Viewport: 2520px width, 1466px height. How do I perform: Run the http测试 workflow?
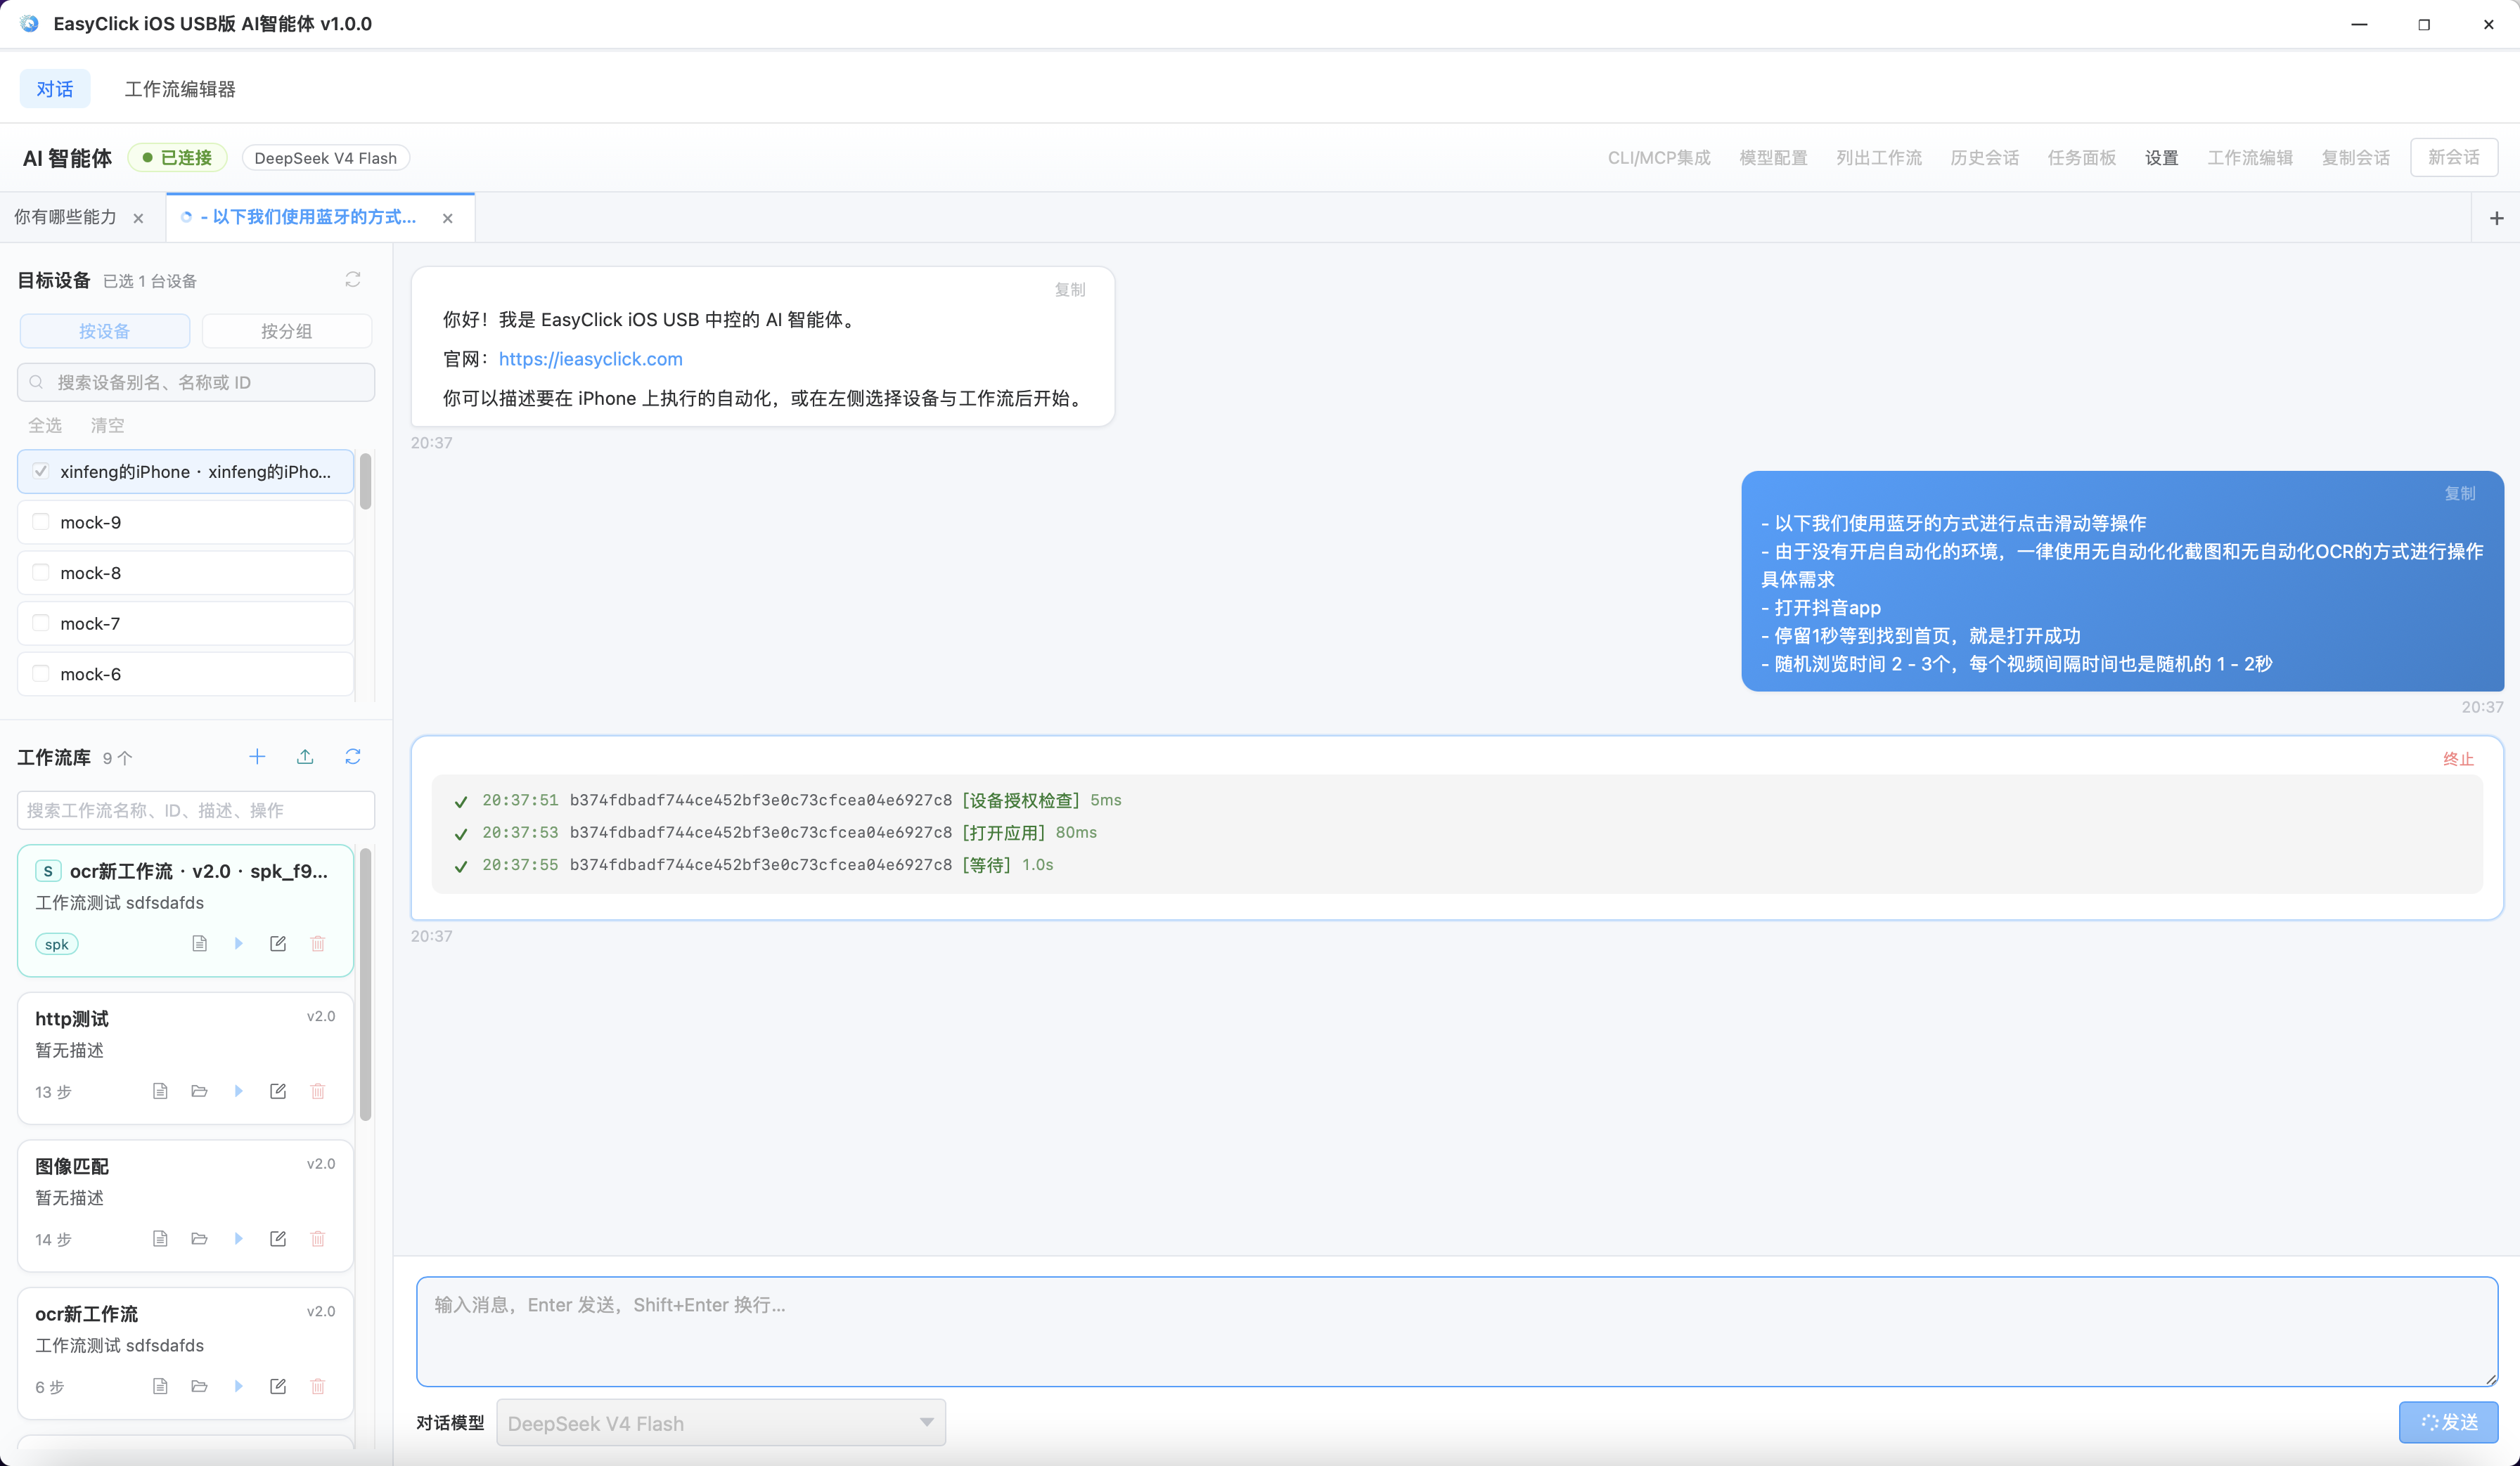tap(238, 1090)
